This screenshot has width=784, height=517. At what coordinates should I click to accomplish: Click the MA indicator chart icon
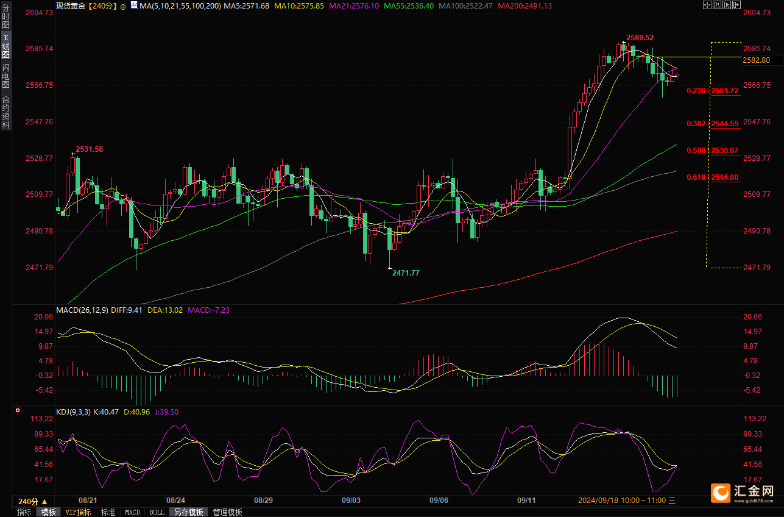click(x=134, y=5)
